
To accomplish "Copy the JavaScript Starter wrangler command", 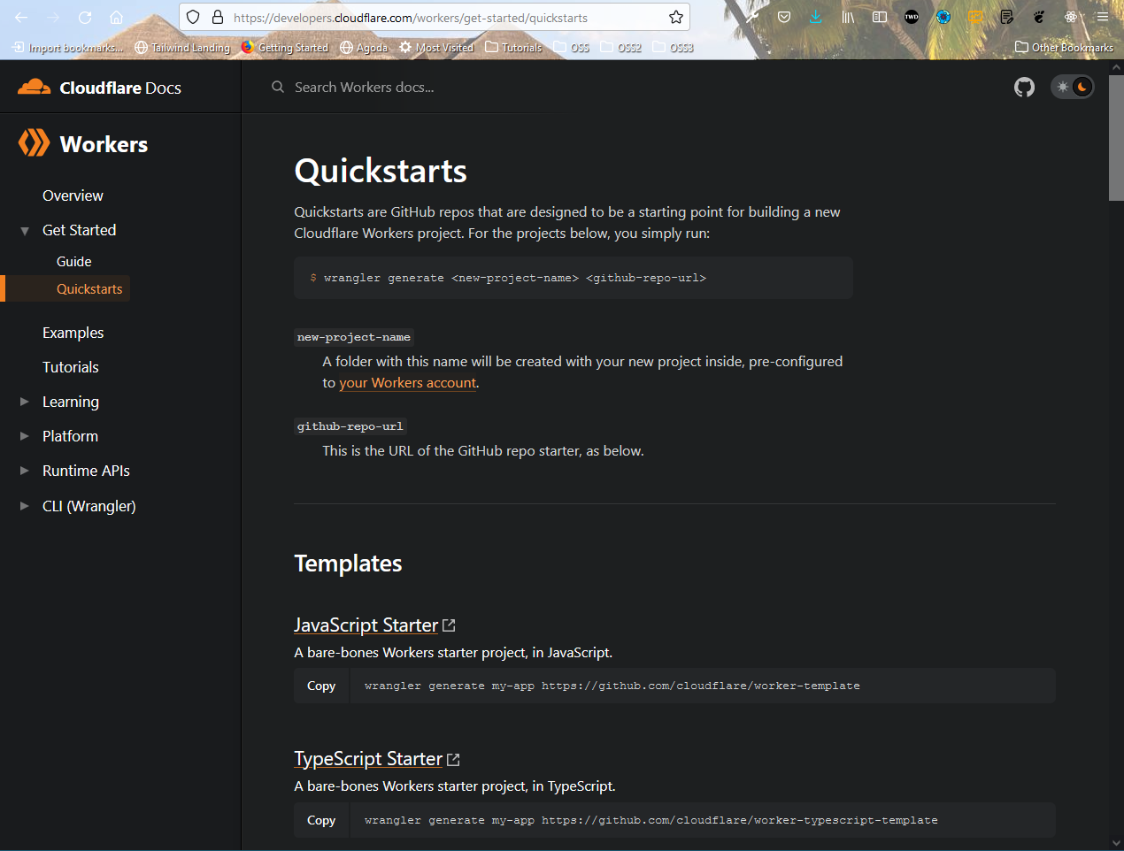I will click(x=321, y=686).
